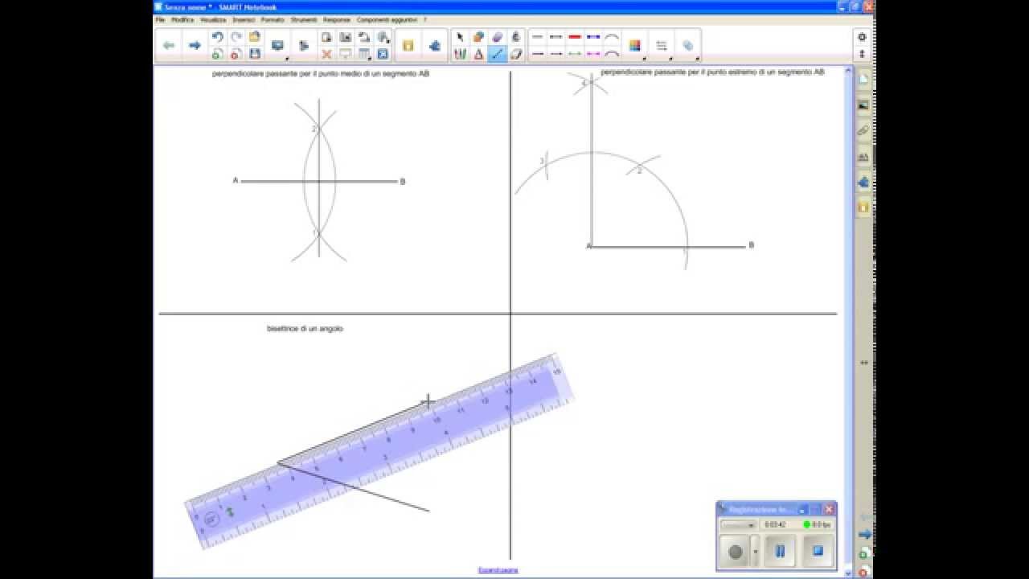Click the delete page icon

pos(236,54)
